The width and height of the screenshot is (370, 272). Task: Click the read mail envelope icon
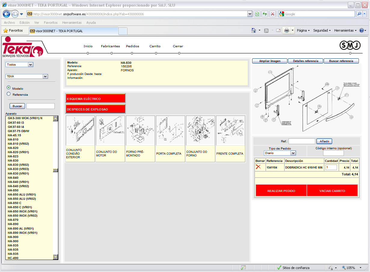278,30
